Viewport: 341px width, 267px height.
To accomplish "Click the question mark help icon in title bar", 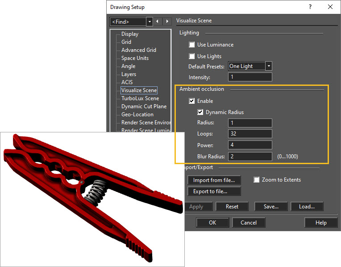I will (x=310, y=7).
